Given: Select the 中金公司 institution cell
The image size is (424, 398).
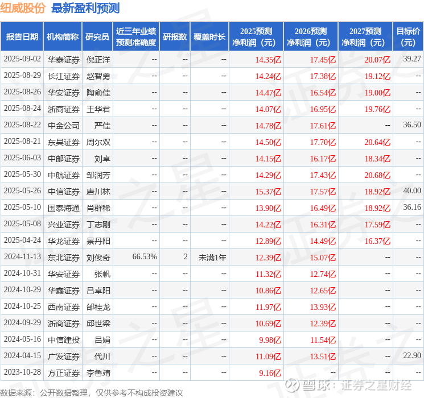Looking at the screenshot, I should (x=64, y=126).
